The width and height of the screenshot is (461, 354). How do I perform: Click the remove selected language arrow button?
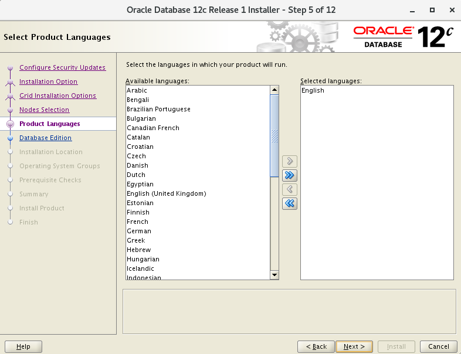point(290,189)
